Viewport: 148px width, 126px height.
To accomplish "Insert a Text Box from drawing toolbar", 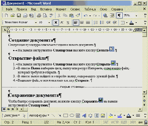I will coord(78,116).
